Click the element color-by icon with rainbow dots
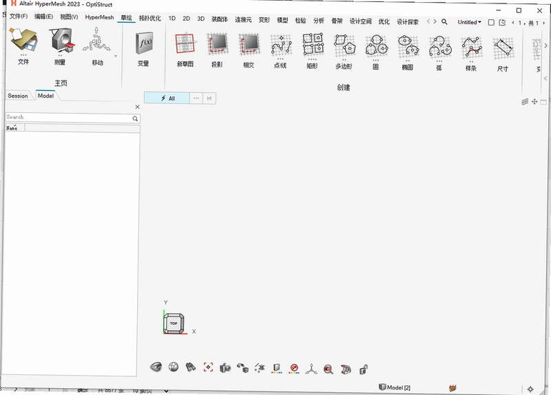The height and width of the screenshot is (395, 551). [277, 368]
